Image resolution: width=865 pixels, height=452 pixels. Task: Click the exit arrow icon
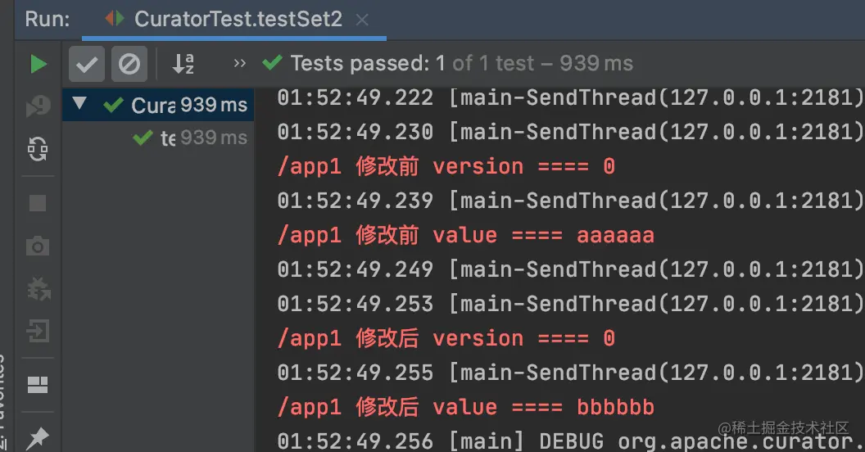[38, 331]
